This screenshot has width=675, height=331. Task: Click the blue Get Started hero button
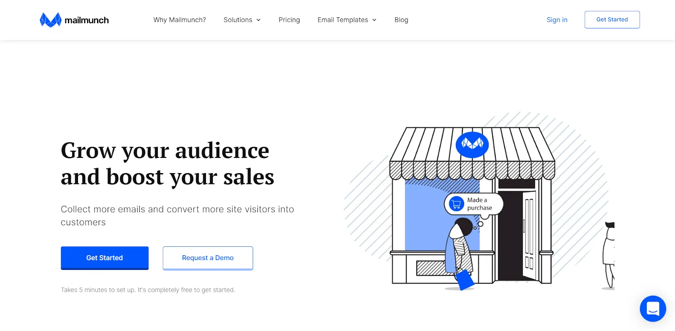(105, 258)
